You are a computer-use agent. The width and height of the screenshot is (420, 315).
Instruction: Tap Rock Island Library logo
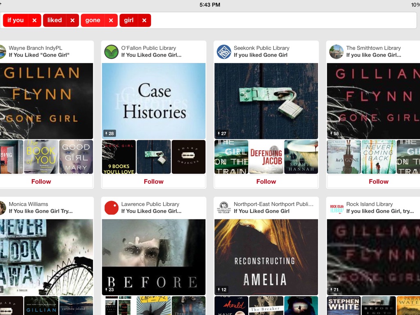click(x=336, y=208)
